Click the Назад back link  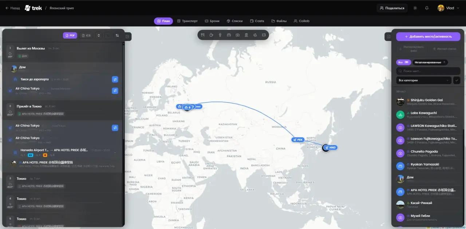[12, 8]
